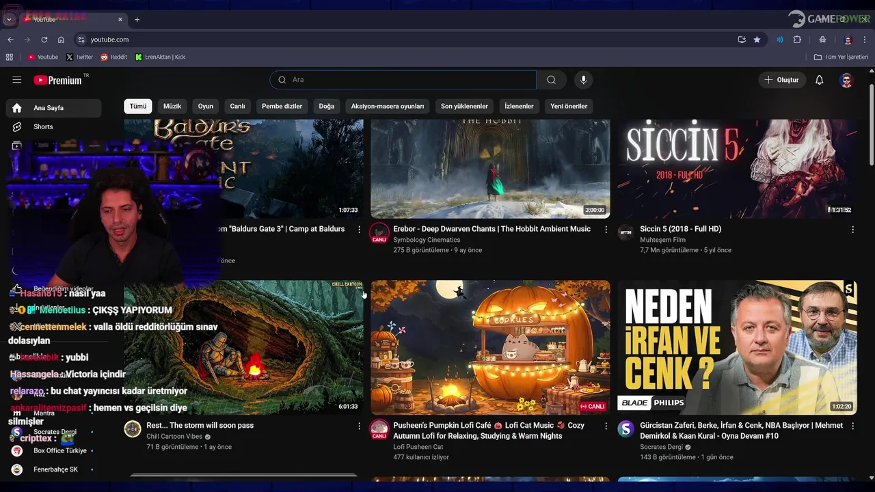Image resolution: width=875 pixels, height=492 pixels.
Task: Open Symbology Cinematics channel avatar
Action: 379,233
